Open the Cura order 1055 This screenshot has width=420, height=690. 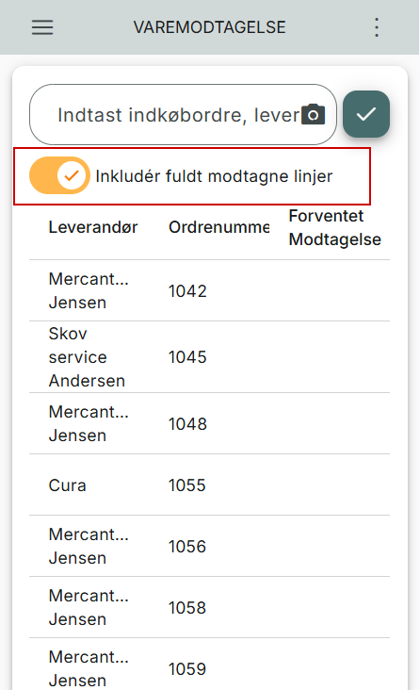(x=209, y=485)
